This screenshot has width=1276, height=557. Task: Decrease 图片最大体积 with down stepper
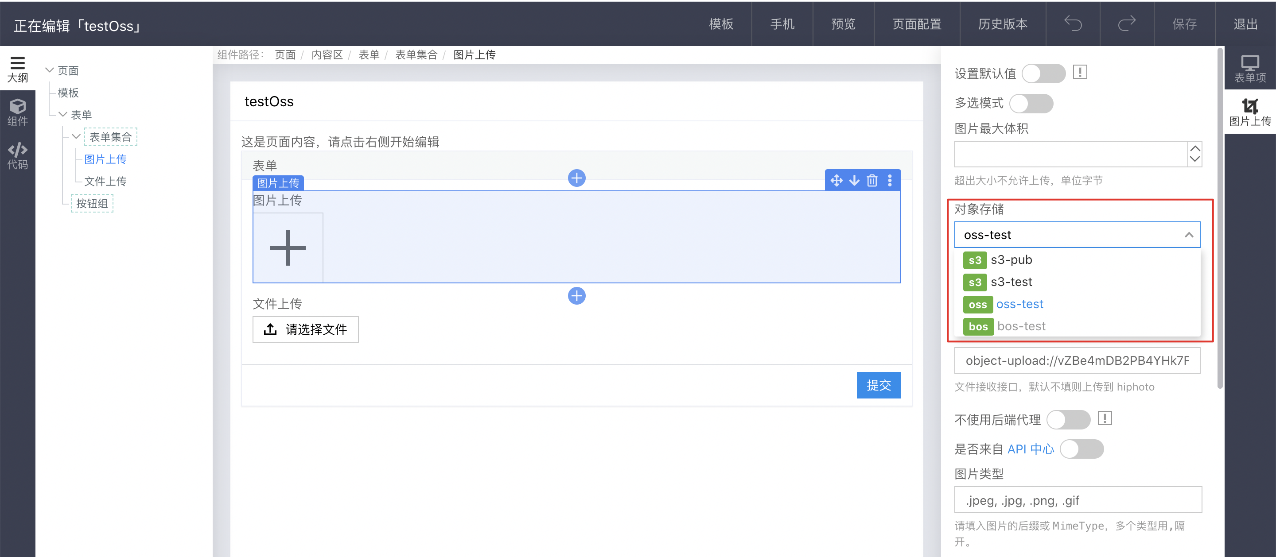pyautogui.click(x=1195, y=159)
